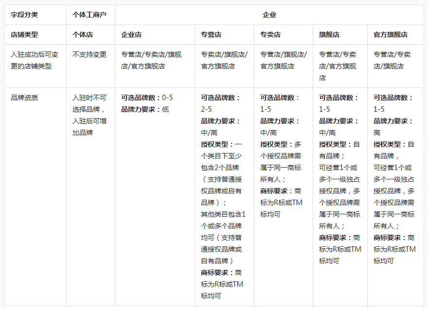Click the 字段分类 header cell
The height and width of the screenshot is (309, 428).
(22, 14)
